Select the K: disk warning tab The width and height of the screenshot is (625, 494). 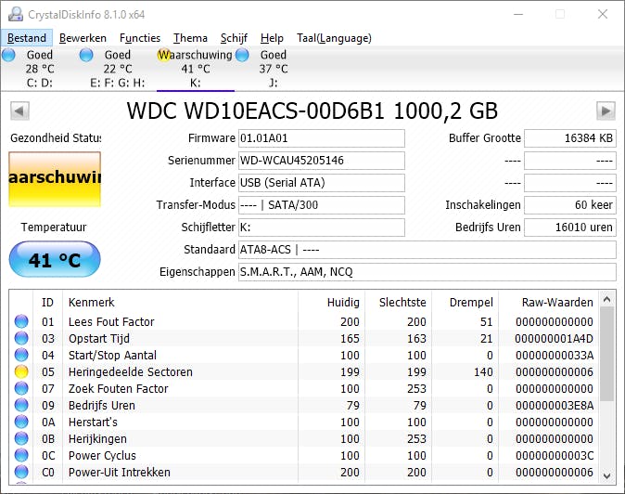(196, 69)
